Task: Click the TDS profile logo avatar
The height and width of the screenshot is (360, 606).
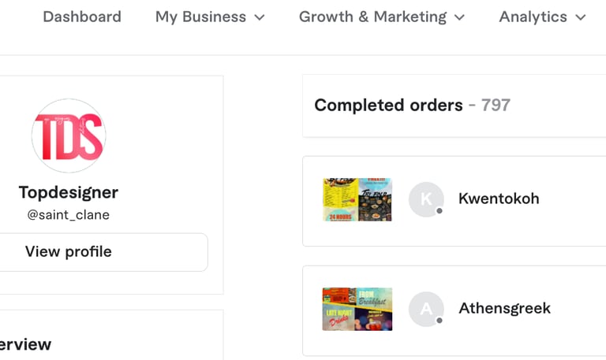Action: [x=69, y=135]
